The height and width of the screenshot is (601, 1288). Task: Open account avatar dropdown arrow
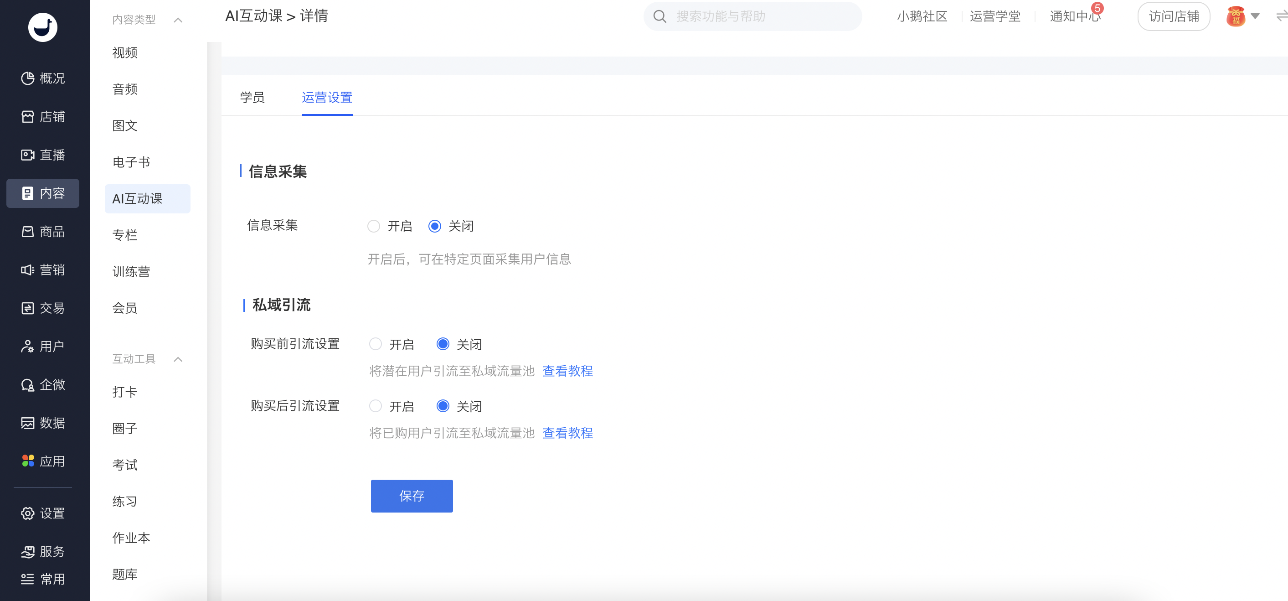(x=1254, y=16)
